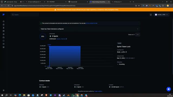This screenshot has height=97, width=173.
Task: Open the blue support chat bubble
Action: (x=169, y=89)
